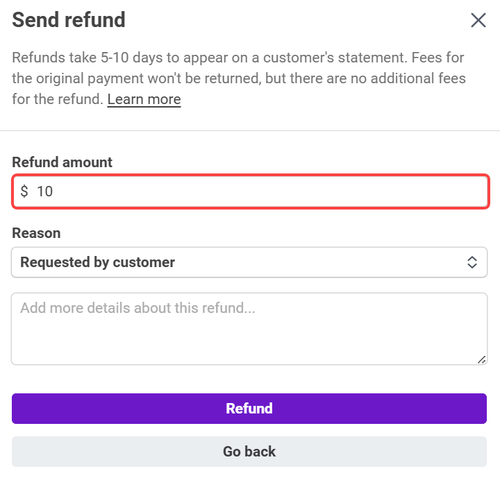The width and height of the screenshot is (500, 478).
Task: Click the dropdown chevron arrows icon
Action: 472,262
